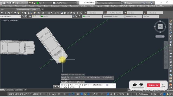The width and height of the screenshot is (173, 97).
Task: Toggle the layer on/off lightbulb in layer dropdown
Action: click(33, 16)
